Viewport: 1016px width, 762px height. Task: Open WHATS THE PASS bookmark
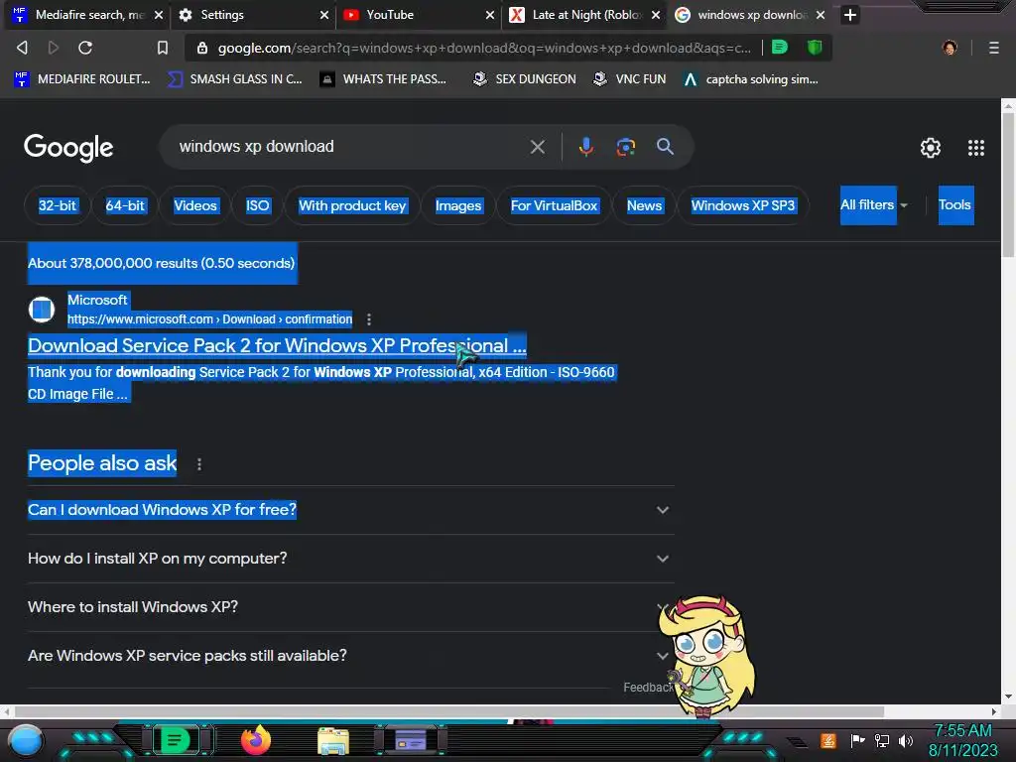(384, 79)
